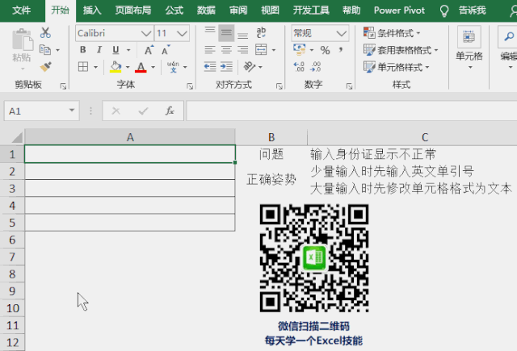The height and width of the screenshot is (351, 517).
Task: Open the Name Box dropdown arrow
Action: (x=72, y=111)
